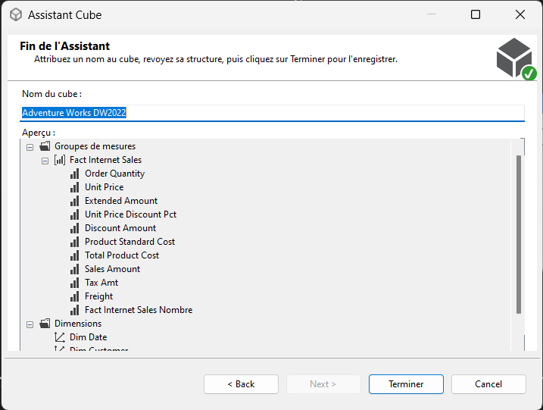
Task: Click the Order Quantity measure icon
Action: (x=74, y=174)
